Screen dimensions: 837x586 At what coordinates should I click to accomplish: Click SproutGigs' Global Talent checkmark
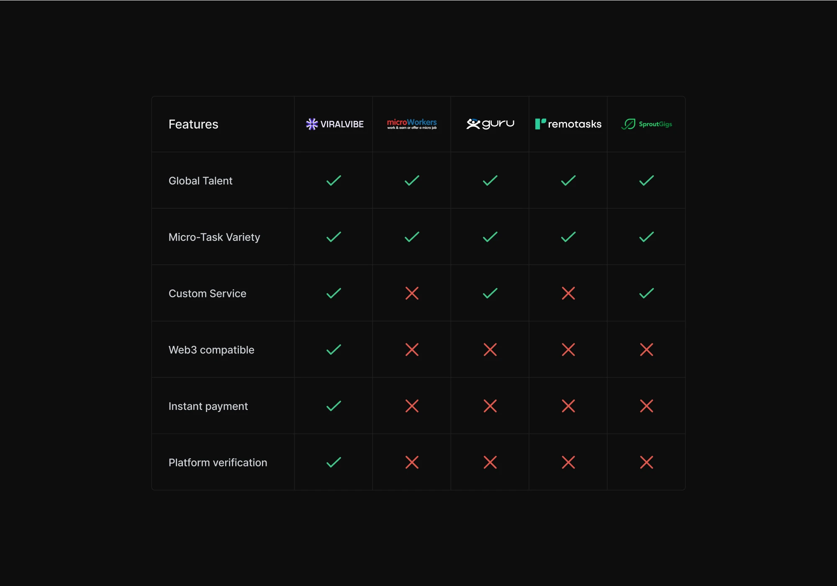tap(647, 181)
